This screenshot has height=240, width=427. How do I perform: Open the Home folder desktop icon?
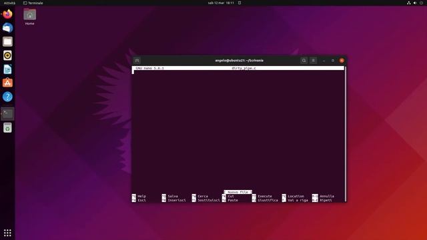tap(29, 17)
